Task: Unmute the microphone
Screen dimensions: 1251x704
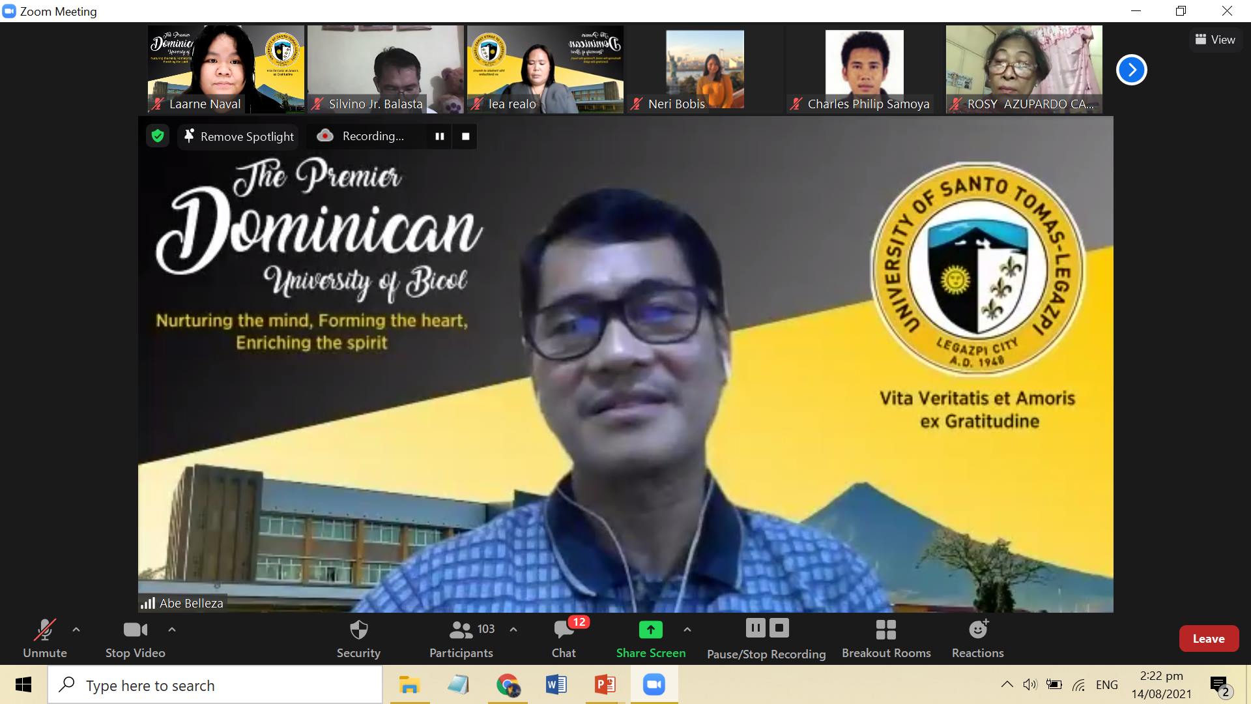Action: 44,638
